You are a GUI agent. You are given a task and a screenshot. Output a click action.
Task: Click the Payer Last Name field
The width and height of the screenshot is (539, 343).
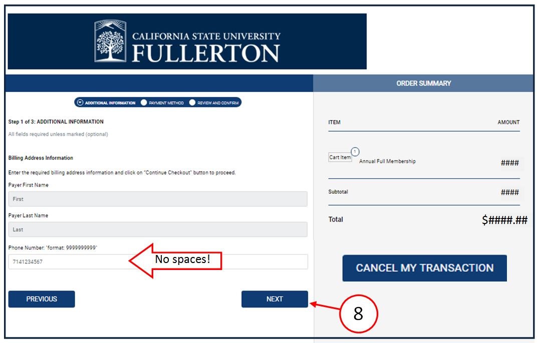click(158, 229)
